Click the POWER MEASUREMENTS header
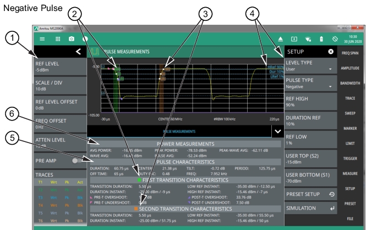Viewport: 366px width, 230px height. [x=185, y=144]
